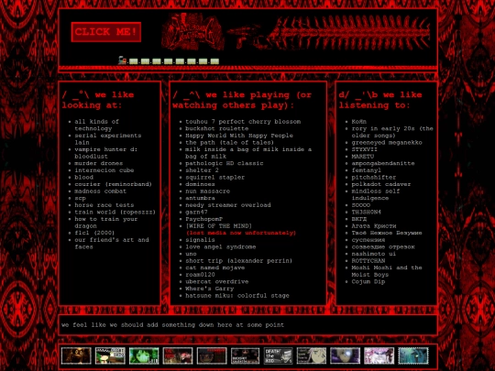Screen dimensions: 495x371
Task: Click 'the path (tale of tales)' item
Action: 229,142
